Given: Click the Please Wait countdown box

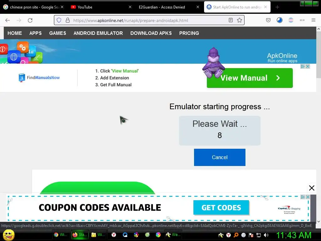Looking at the screenshot, I should tap(220, 131).
